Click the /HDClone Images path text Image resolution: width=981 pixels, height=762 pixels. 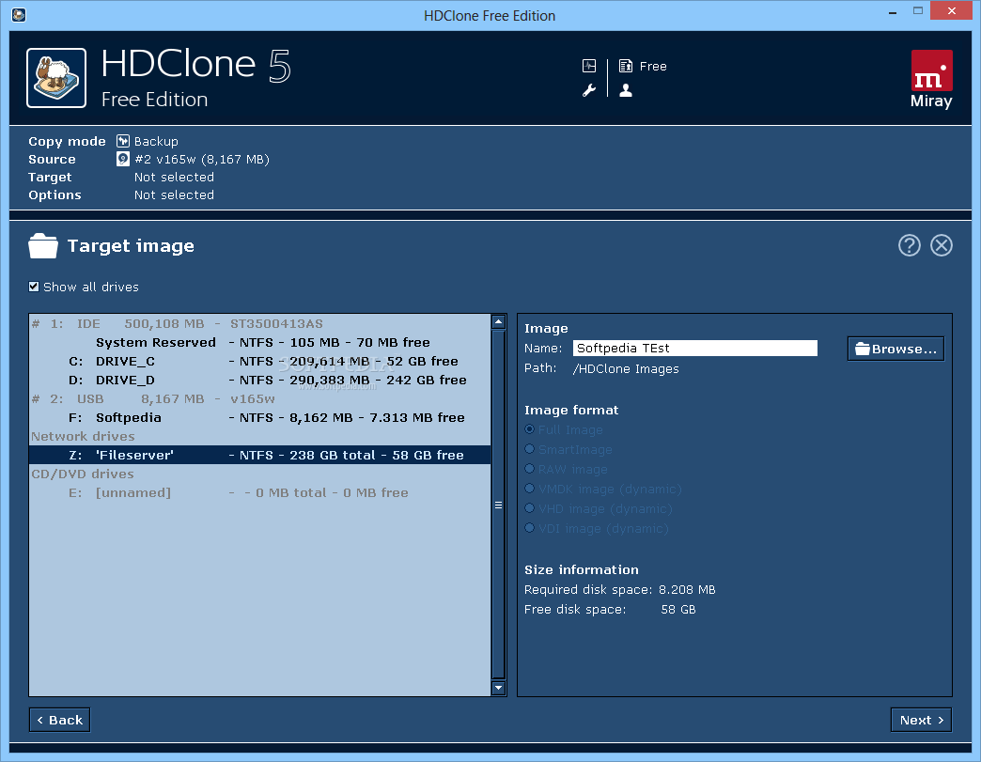(x=626, y=368)
